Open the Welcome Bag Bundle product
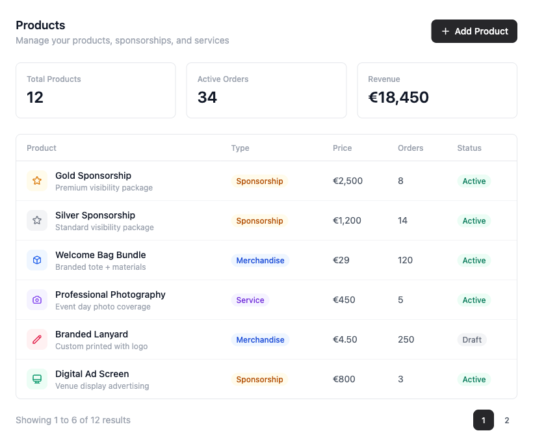Screen dimensions: 559x446 click(100, 255)
